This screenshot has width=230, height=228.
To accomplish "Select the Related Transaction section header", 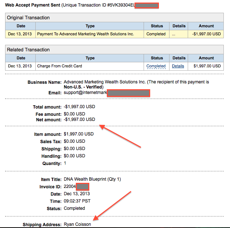I will tap(28, 50).
